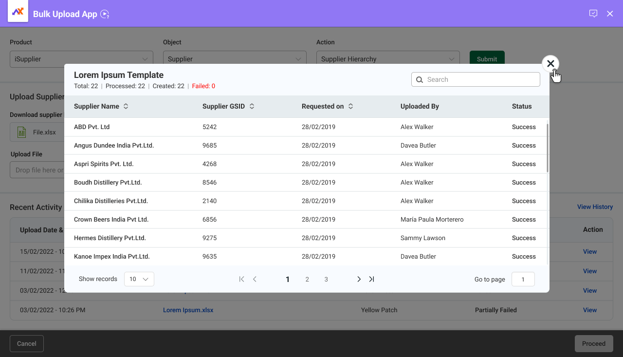Click the Cancel button

(27, 343)
